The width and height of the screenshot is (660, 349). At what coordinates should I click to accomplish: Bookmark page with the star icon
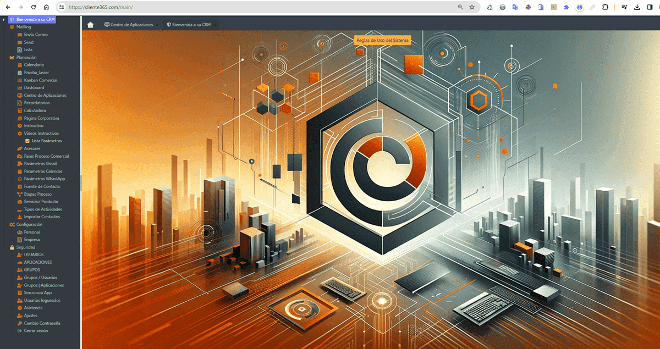click(x=472, y=7)
